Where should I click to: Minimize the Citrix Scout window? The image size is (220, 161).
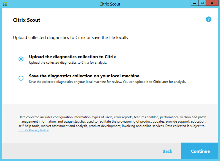coord(195,3)
